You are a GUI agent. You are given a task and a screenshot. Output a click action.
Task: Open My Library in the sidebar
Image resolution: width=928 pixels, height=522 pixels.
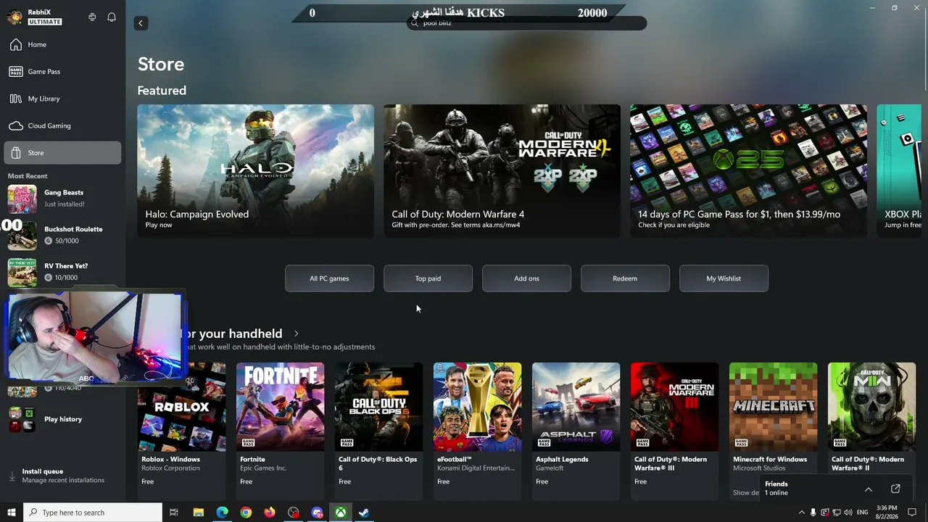click(x=62, y=99)
